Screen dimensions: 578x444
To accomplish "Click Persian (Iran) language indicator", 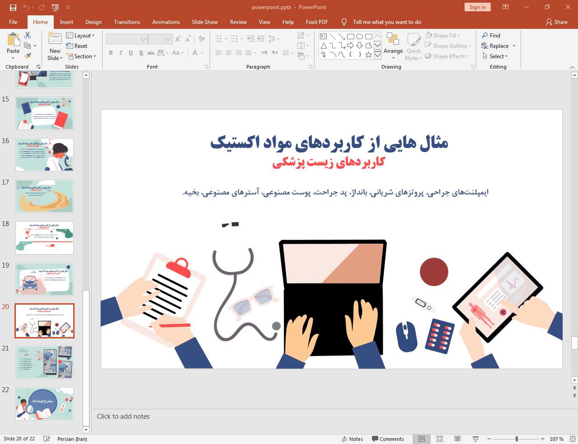I will point(72,439).
